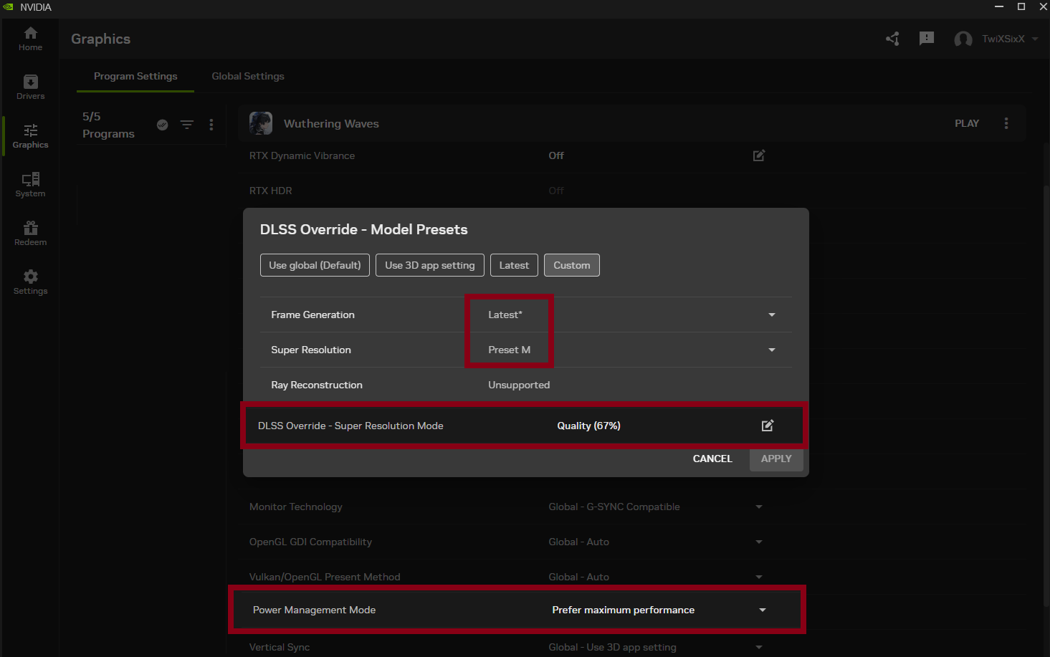
Task: Click the Quality (67%) value
Action: (x=589, y=426)
